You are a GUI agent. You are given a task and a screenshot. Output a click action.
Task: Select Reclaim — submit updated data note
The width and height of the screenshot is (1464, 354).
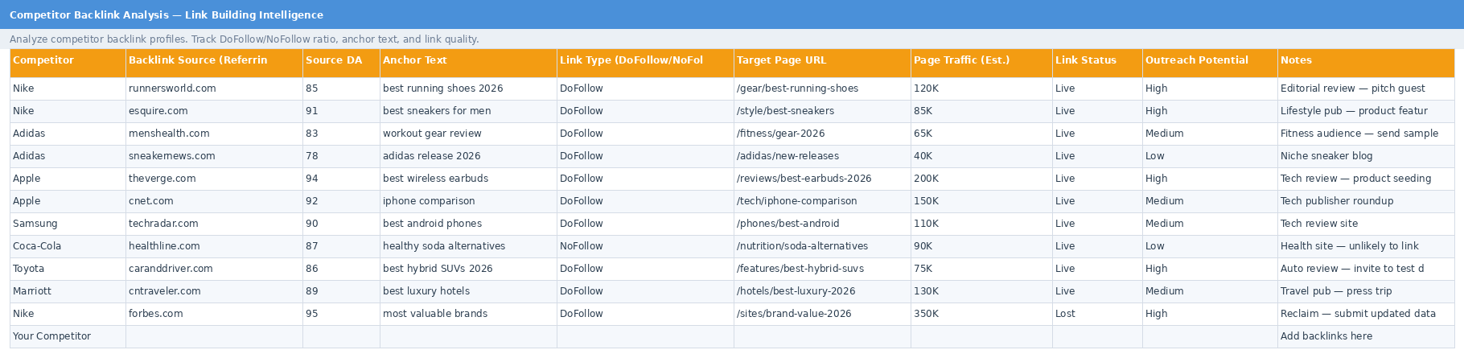[x=1366, y=315]
